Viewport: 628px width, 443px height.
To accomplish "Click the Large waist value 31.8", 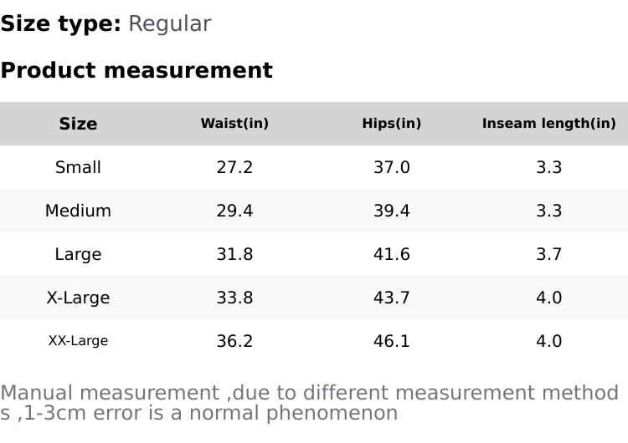I will (234, 254).
